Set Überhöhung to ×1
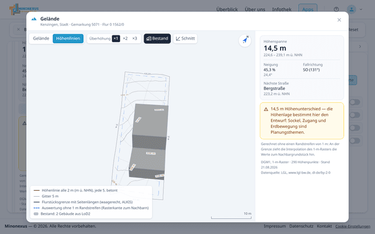Viewport: 375px width, 234px height. tap(116, 38)
